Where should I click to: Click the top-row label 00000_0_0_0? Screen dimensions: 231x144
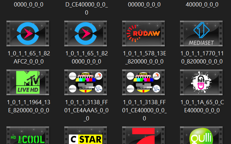click(144, 5)
